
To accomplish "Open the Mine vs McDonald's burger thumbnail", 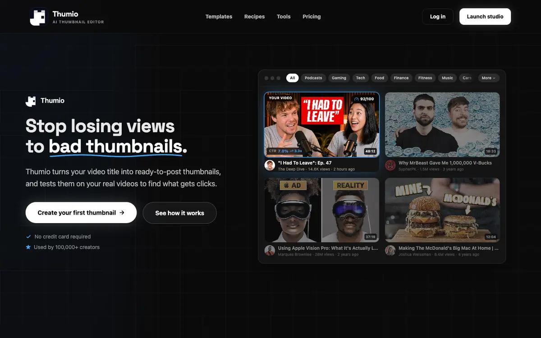I will 442,210.
